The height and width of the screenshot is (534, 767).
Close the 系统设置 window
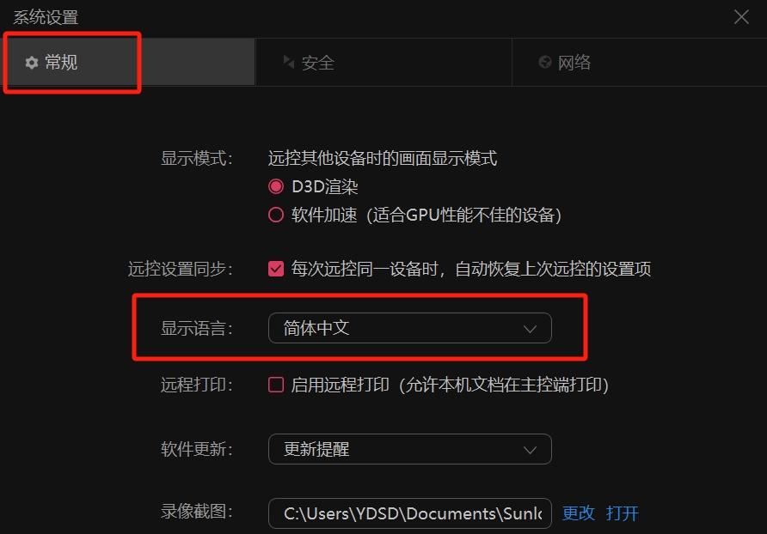741,17
